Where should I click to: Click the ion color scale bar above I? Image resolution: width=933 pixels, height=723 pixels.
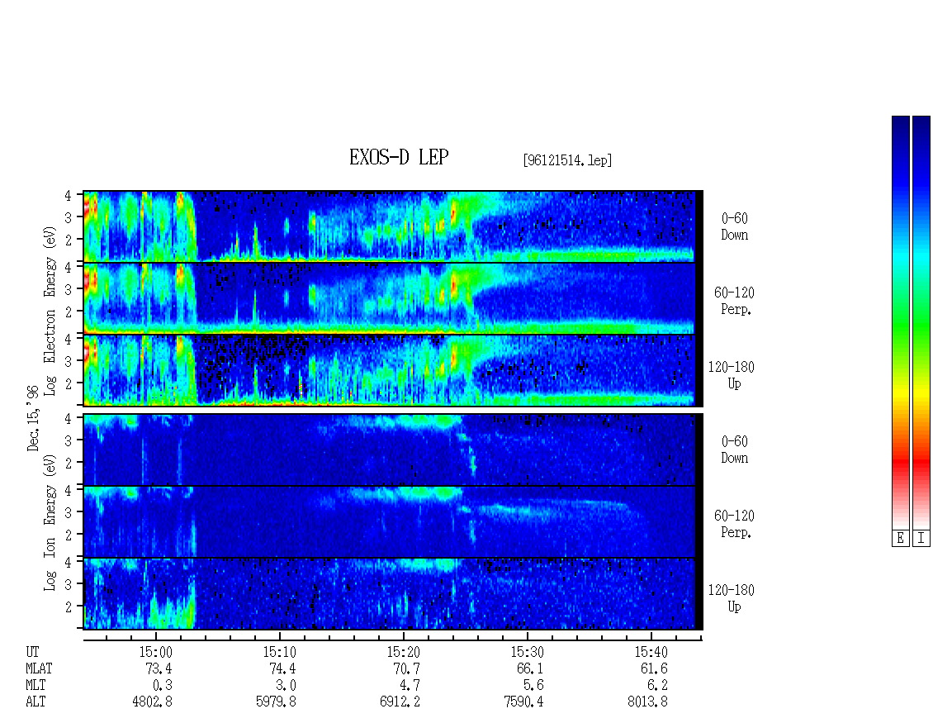pyautogui.click(x=921, y=322)
